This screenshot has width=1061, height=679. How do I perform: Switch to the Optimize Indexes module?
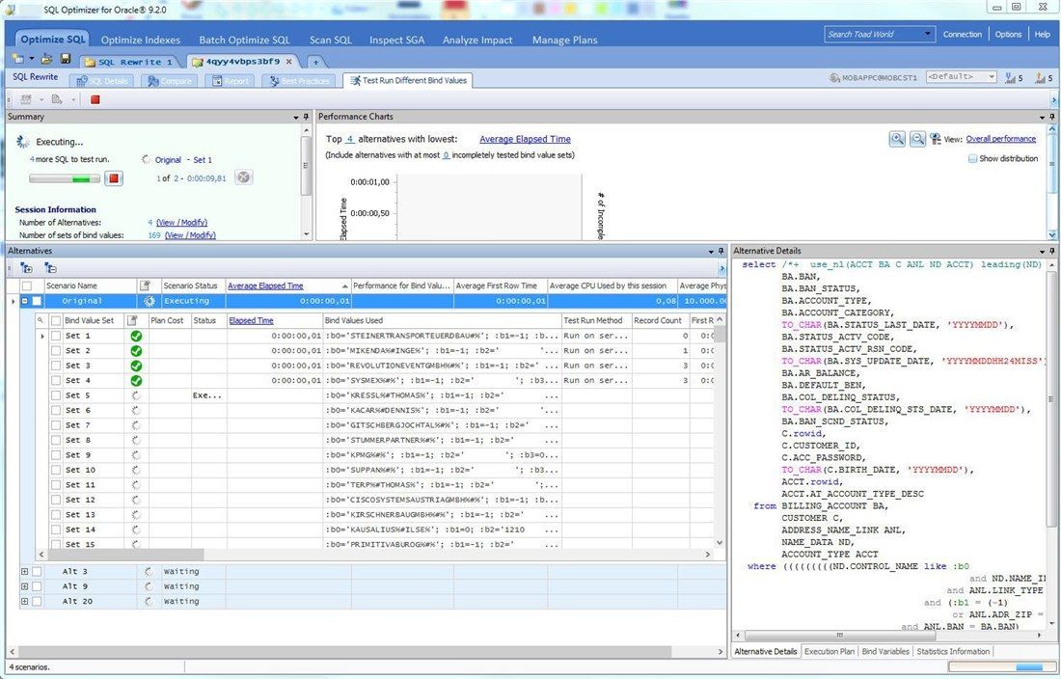[x=141, y=40]
